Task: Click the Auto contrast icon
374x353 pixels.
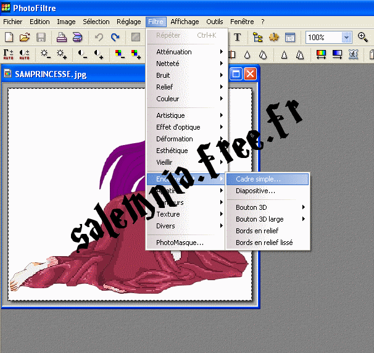Action: [x=25, y=55]
